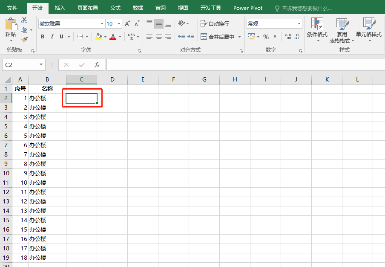This screenshot has width=385, height=267.
Task: Open the 微软雅黑 font name dropdown
Action: coord(102,23)
